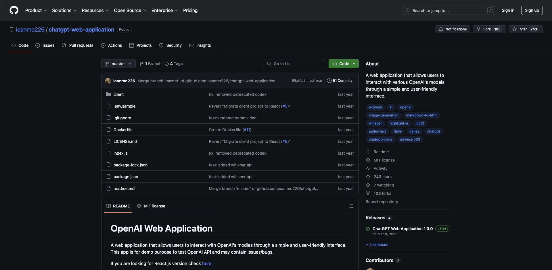Click the + 3 releases link
Image resolution: width=552 pixels, height=270 pixels.
click(377, 244)
